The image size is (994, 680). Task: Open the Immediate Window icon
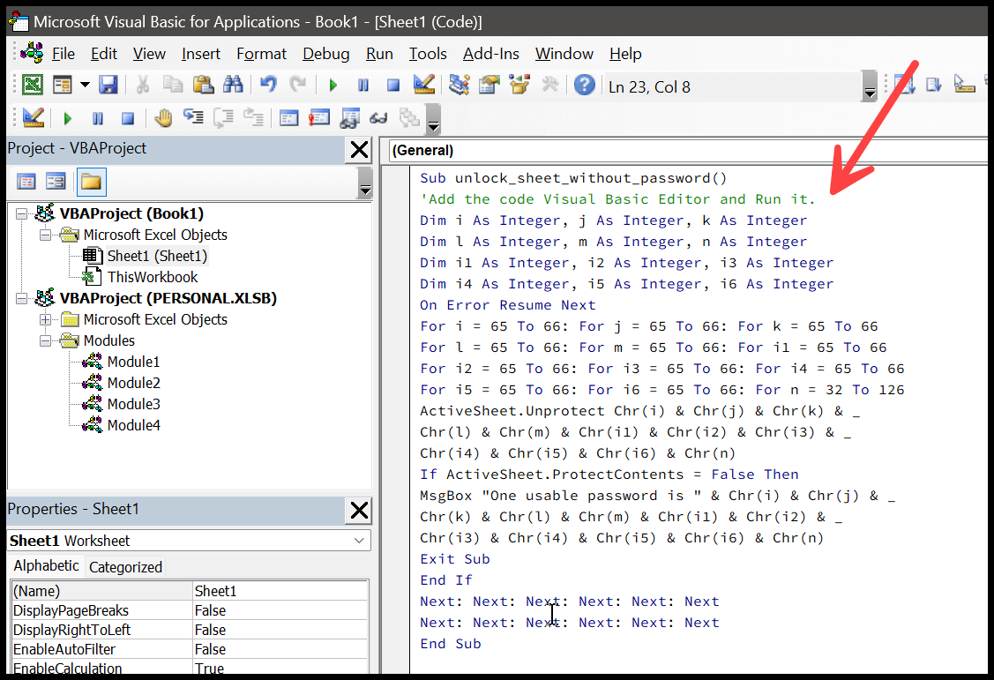coord(319,118)
